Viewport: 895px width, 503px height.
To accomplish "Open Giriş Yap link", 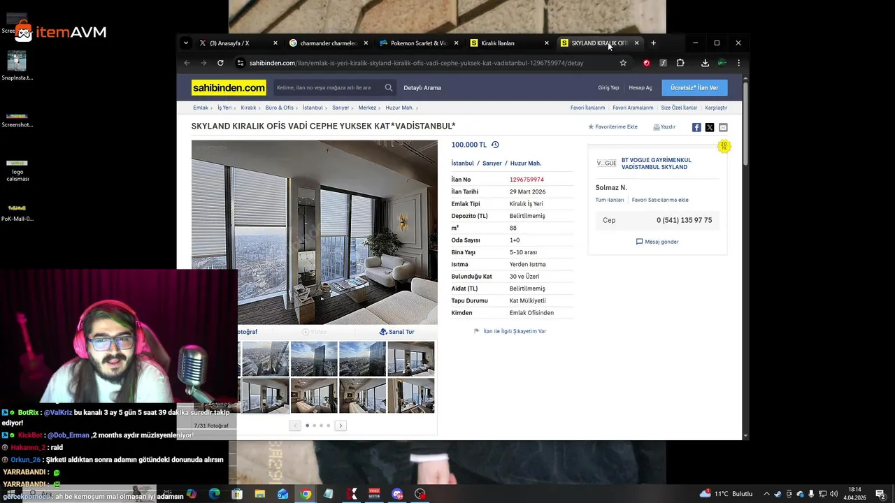I will (608, 87).
